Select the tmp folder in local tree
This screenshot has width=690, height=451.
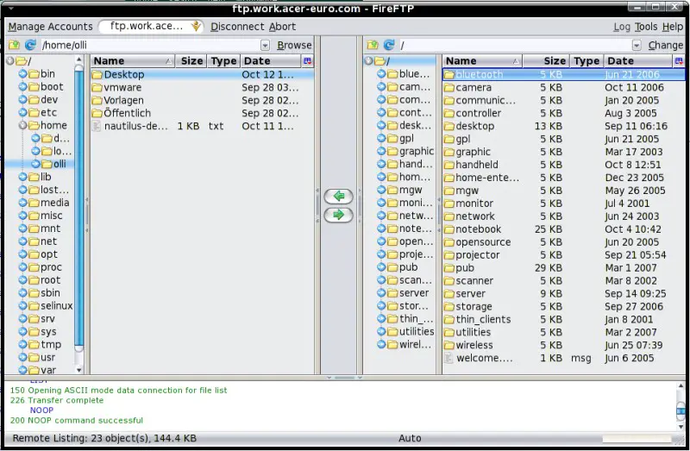[x=46, y=345]
